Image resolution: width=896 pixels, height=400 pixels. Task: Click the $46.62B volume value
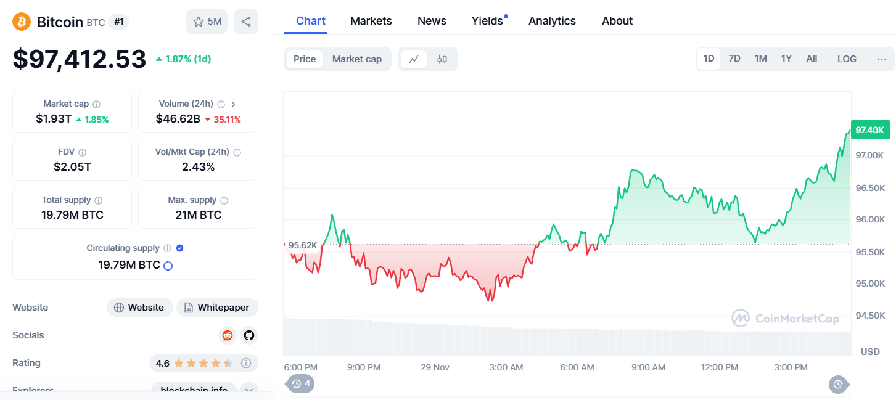pyautogui.click(x=178, y=119)
